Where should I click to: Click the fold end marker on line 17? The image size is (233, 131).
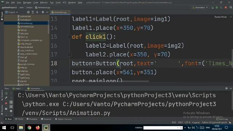[x=70, y=55]
